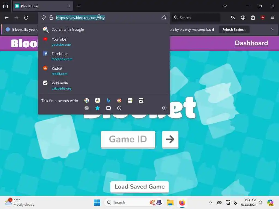Open the Extensions puzzle icon
Image resolution: width=279 pixels, height=209 pixels.
253,17
